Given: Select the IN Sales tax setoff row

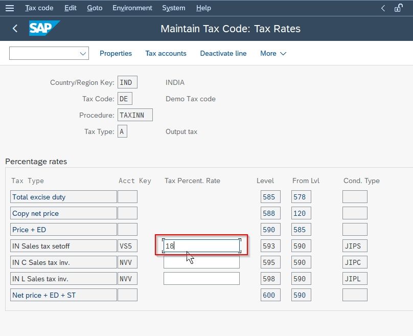Looking at the screenshot, I should (63, 246).
